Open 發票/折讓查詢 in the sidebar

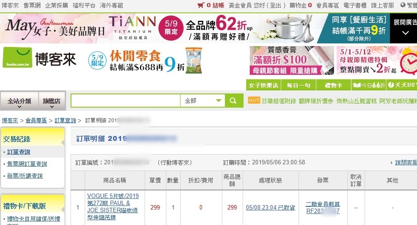tap(25, 175)
